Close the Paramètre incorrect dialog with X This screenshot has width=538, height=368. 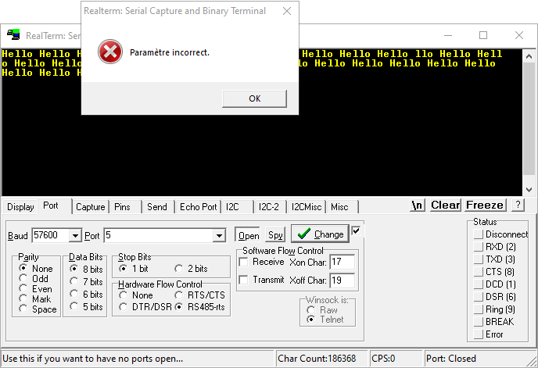click(287, 11)
